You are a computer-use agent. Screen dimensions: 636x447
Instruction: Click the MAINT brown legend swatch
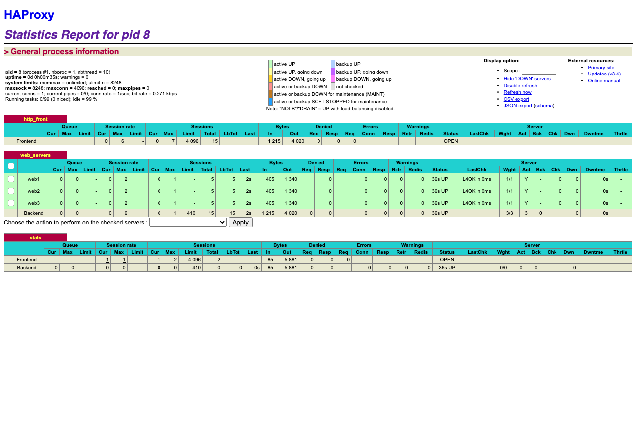click(x=271, y=94)
